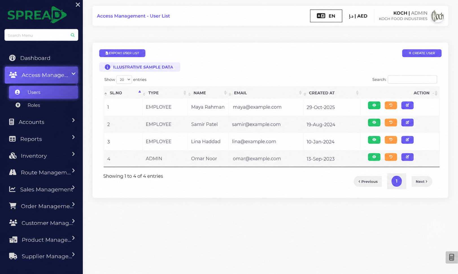Focus the table Search input field

click(x=412, y=79)
